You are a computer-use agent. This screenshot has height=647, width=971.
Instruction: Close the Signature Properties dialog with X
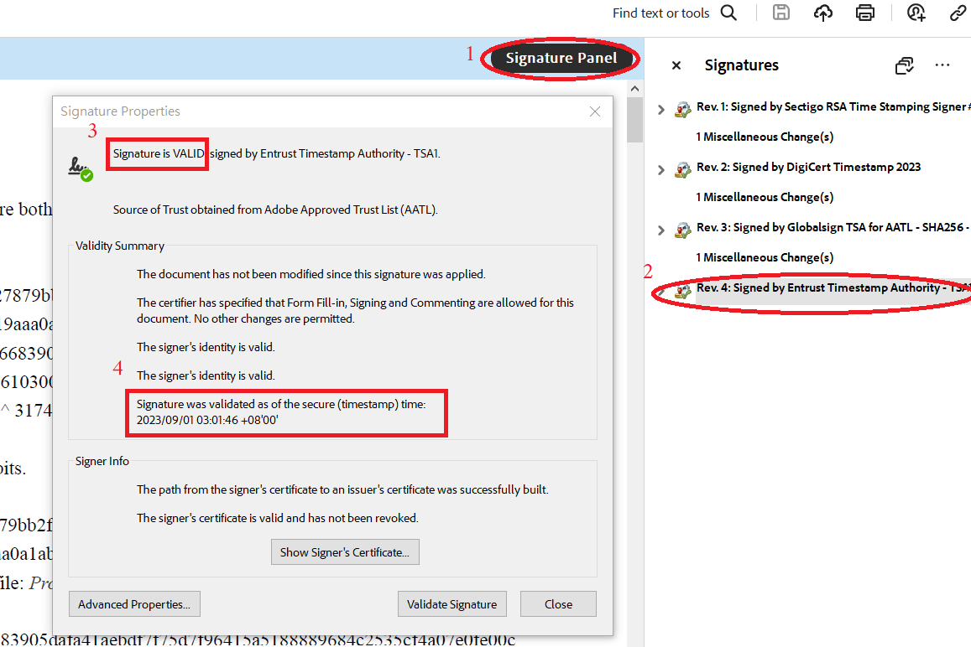[594, 111]
